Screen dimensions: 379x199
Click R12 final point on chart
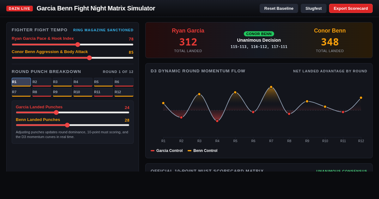click(361, 98)
